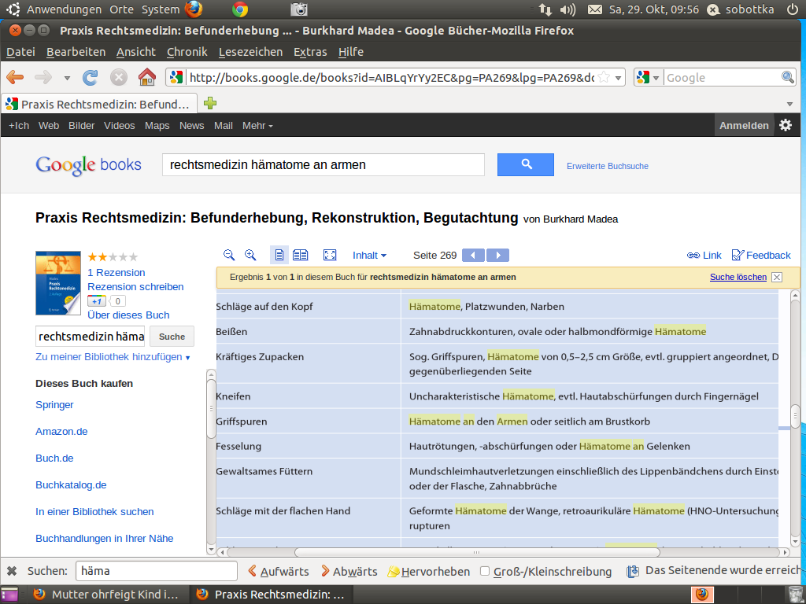Image resolution: width=806 pixels, height=604 pixels.
Task: Go to the next book page
Action: tap(497, 256)
